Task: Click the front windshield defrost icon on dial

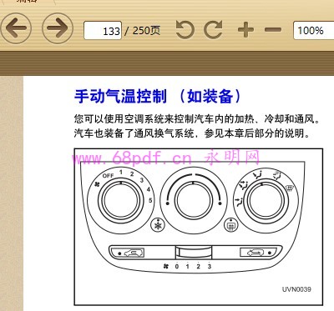Action: pos(290,188)
